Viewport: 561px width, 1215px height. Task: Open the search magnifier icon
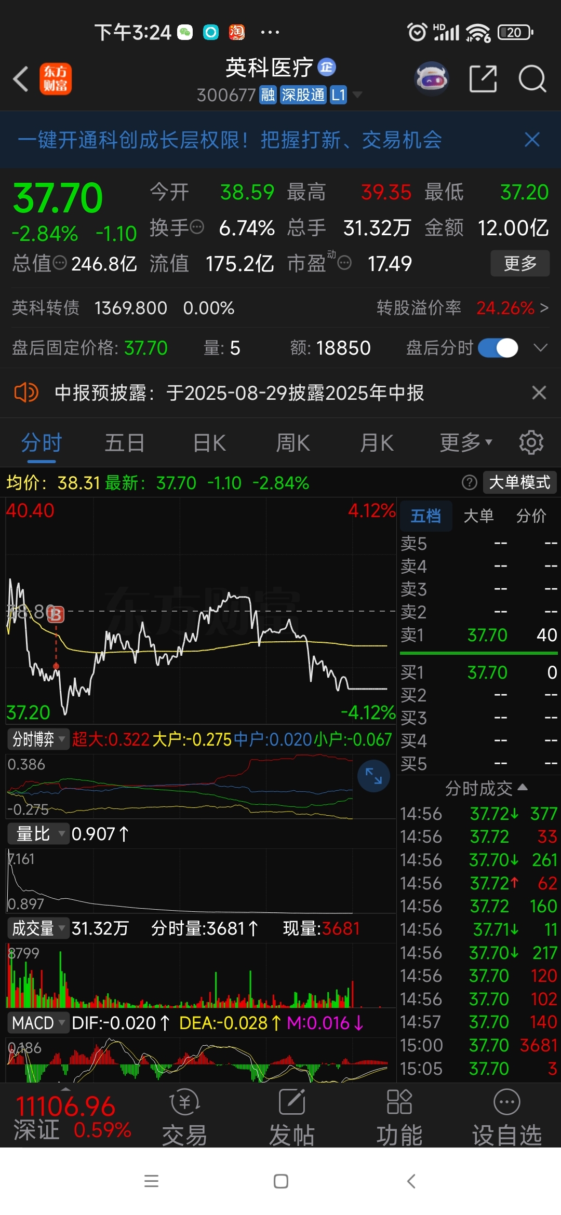pos(532,79)
